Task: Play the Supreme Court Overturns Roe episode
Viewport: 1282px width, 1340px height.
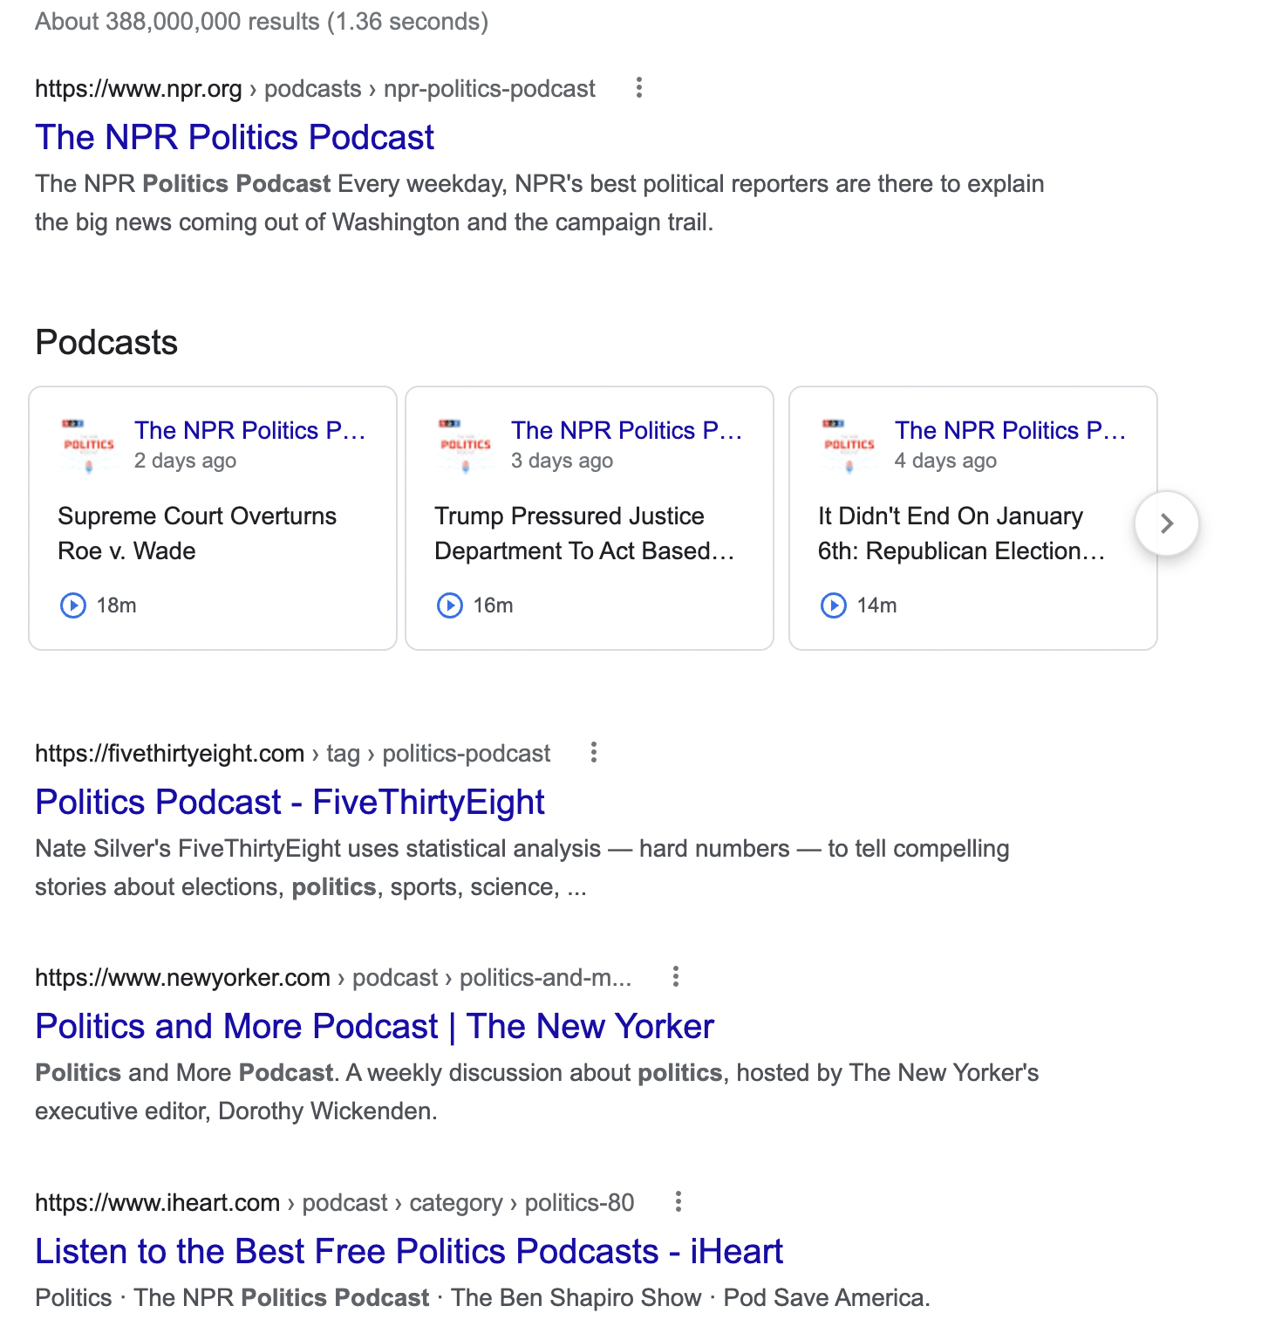Action: pyautogui.click(x=72, y=605)
